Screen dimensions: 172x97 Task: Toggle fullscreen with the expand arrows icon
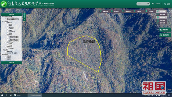pos(170,11)
